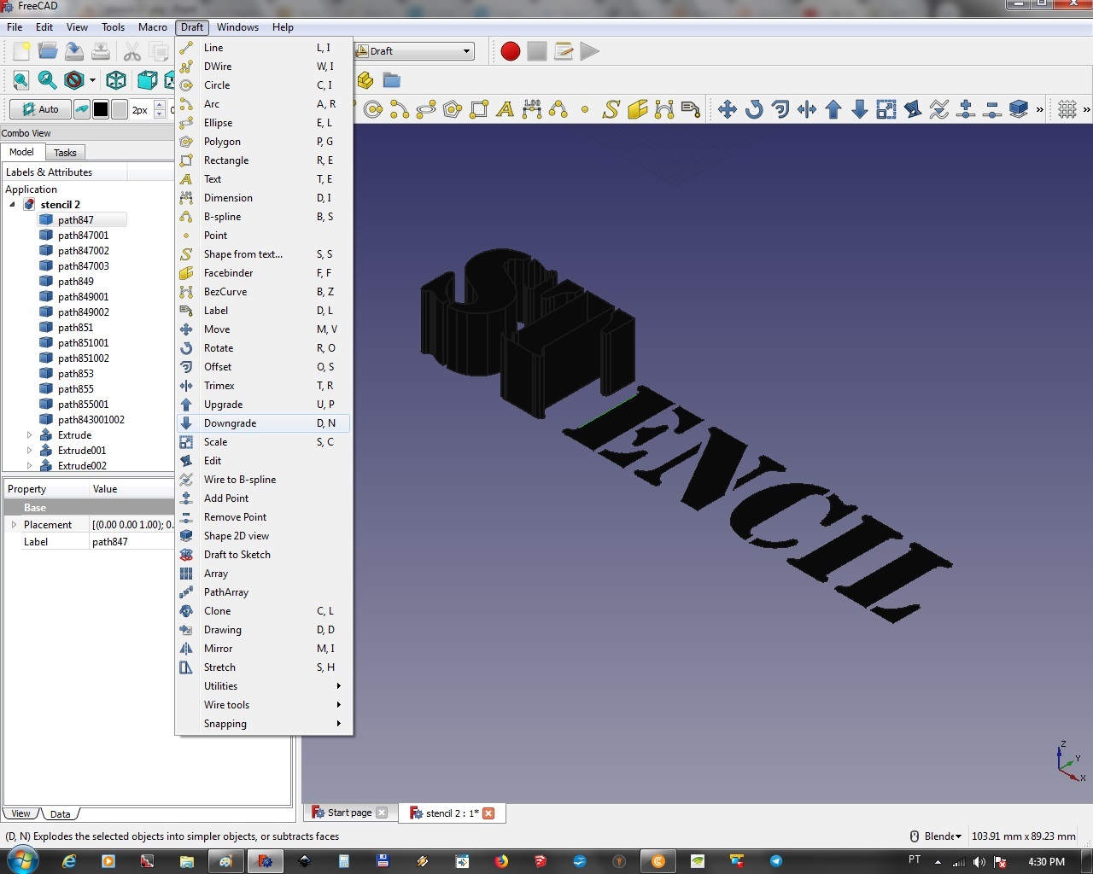The image size is (1093, 874).
Task: Toggle the Auto working plane button
Action: point(40,109)
